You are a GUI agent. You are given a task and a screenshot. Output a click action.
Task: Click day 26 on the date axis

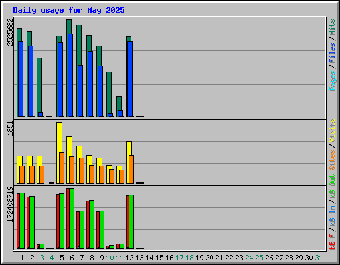pos(269,258)
